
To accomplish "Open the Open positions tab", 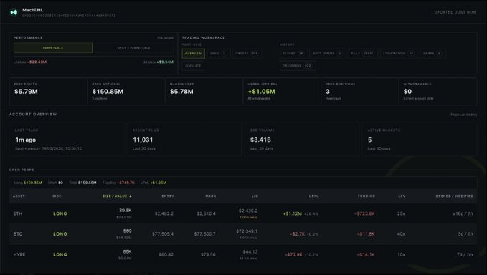I will 218,53.
